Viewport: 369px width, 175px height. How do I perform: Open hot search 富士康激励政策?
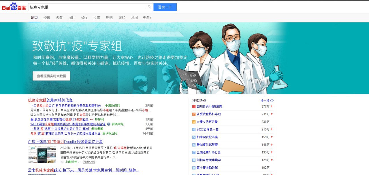[207, 168]
